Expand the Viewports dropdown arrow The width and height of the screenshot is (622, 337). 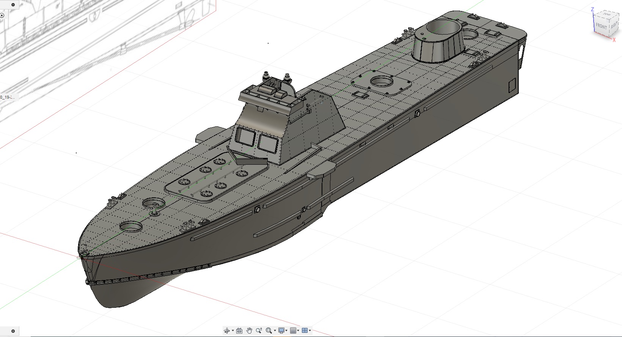pos(310,331)
